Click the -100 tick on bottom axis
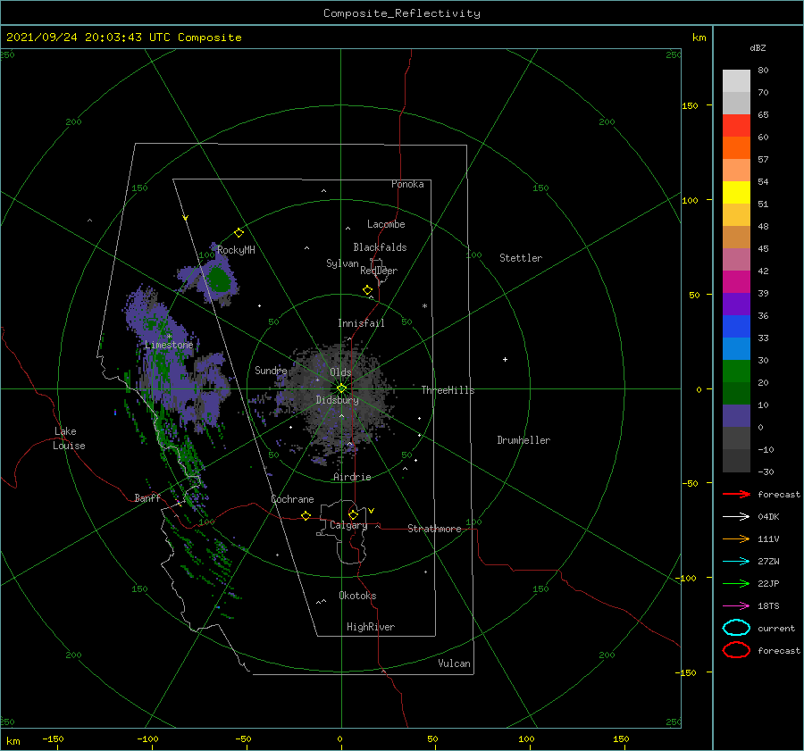The height and width of the screenshot is (751, 804). tap(147, 738)
